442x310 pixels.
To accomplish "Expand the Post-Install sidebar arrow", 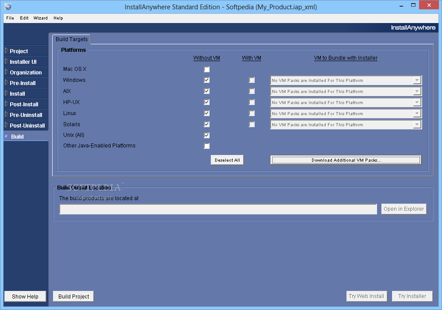I will (x=7, y=104).
